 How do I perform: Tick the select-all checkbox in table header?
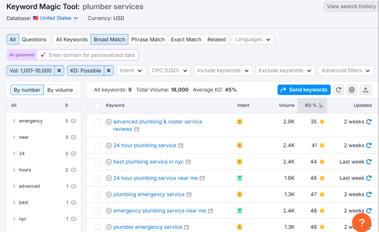coord(97,106)
